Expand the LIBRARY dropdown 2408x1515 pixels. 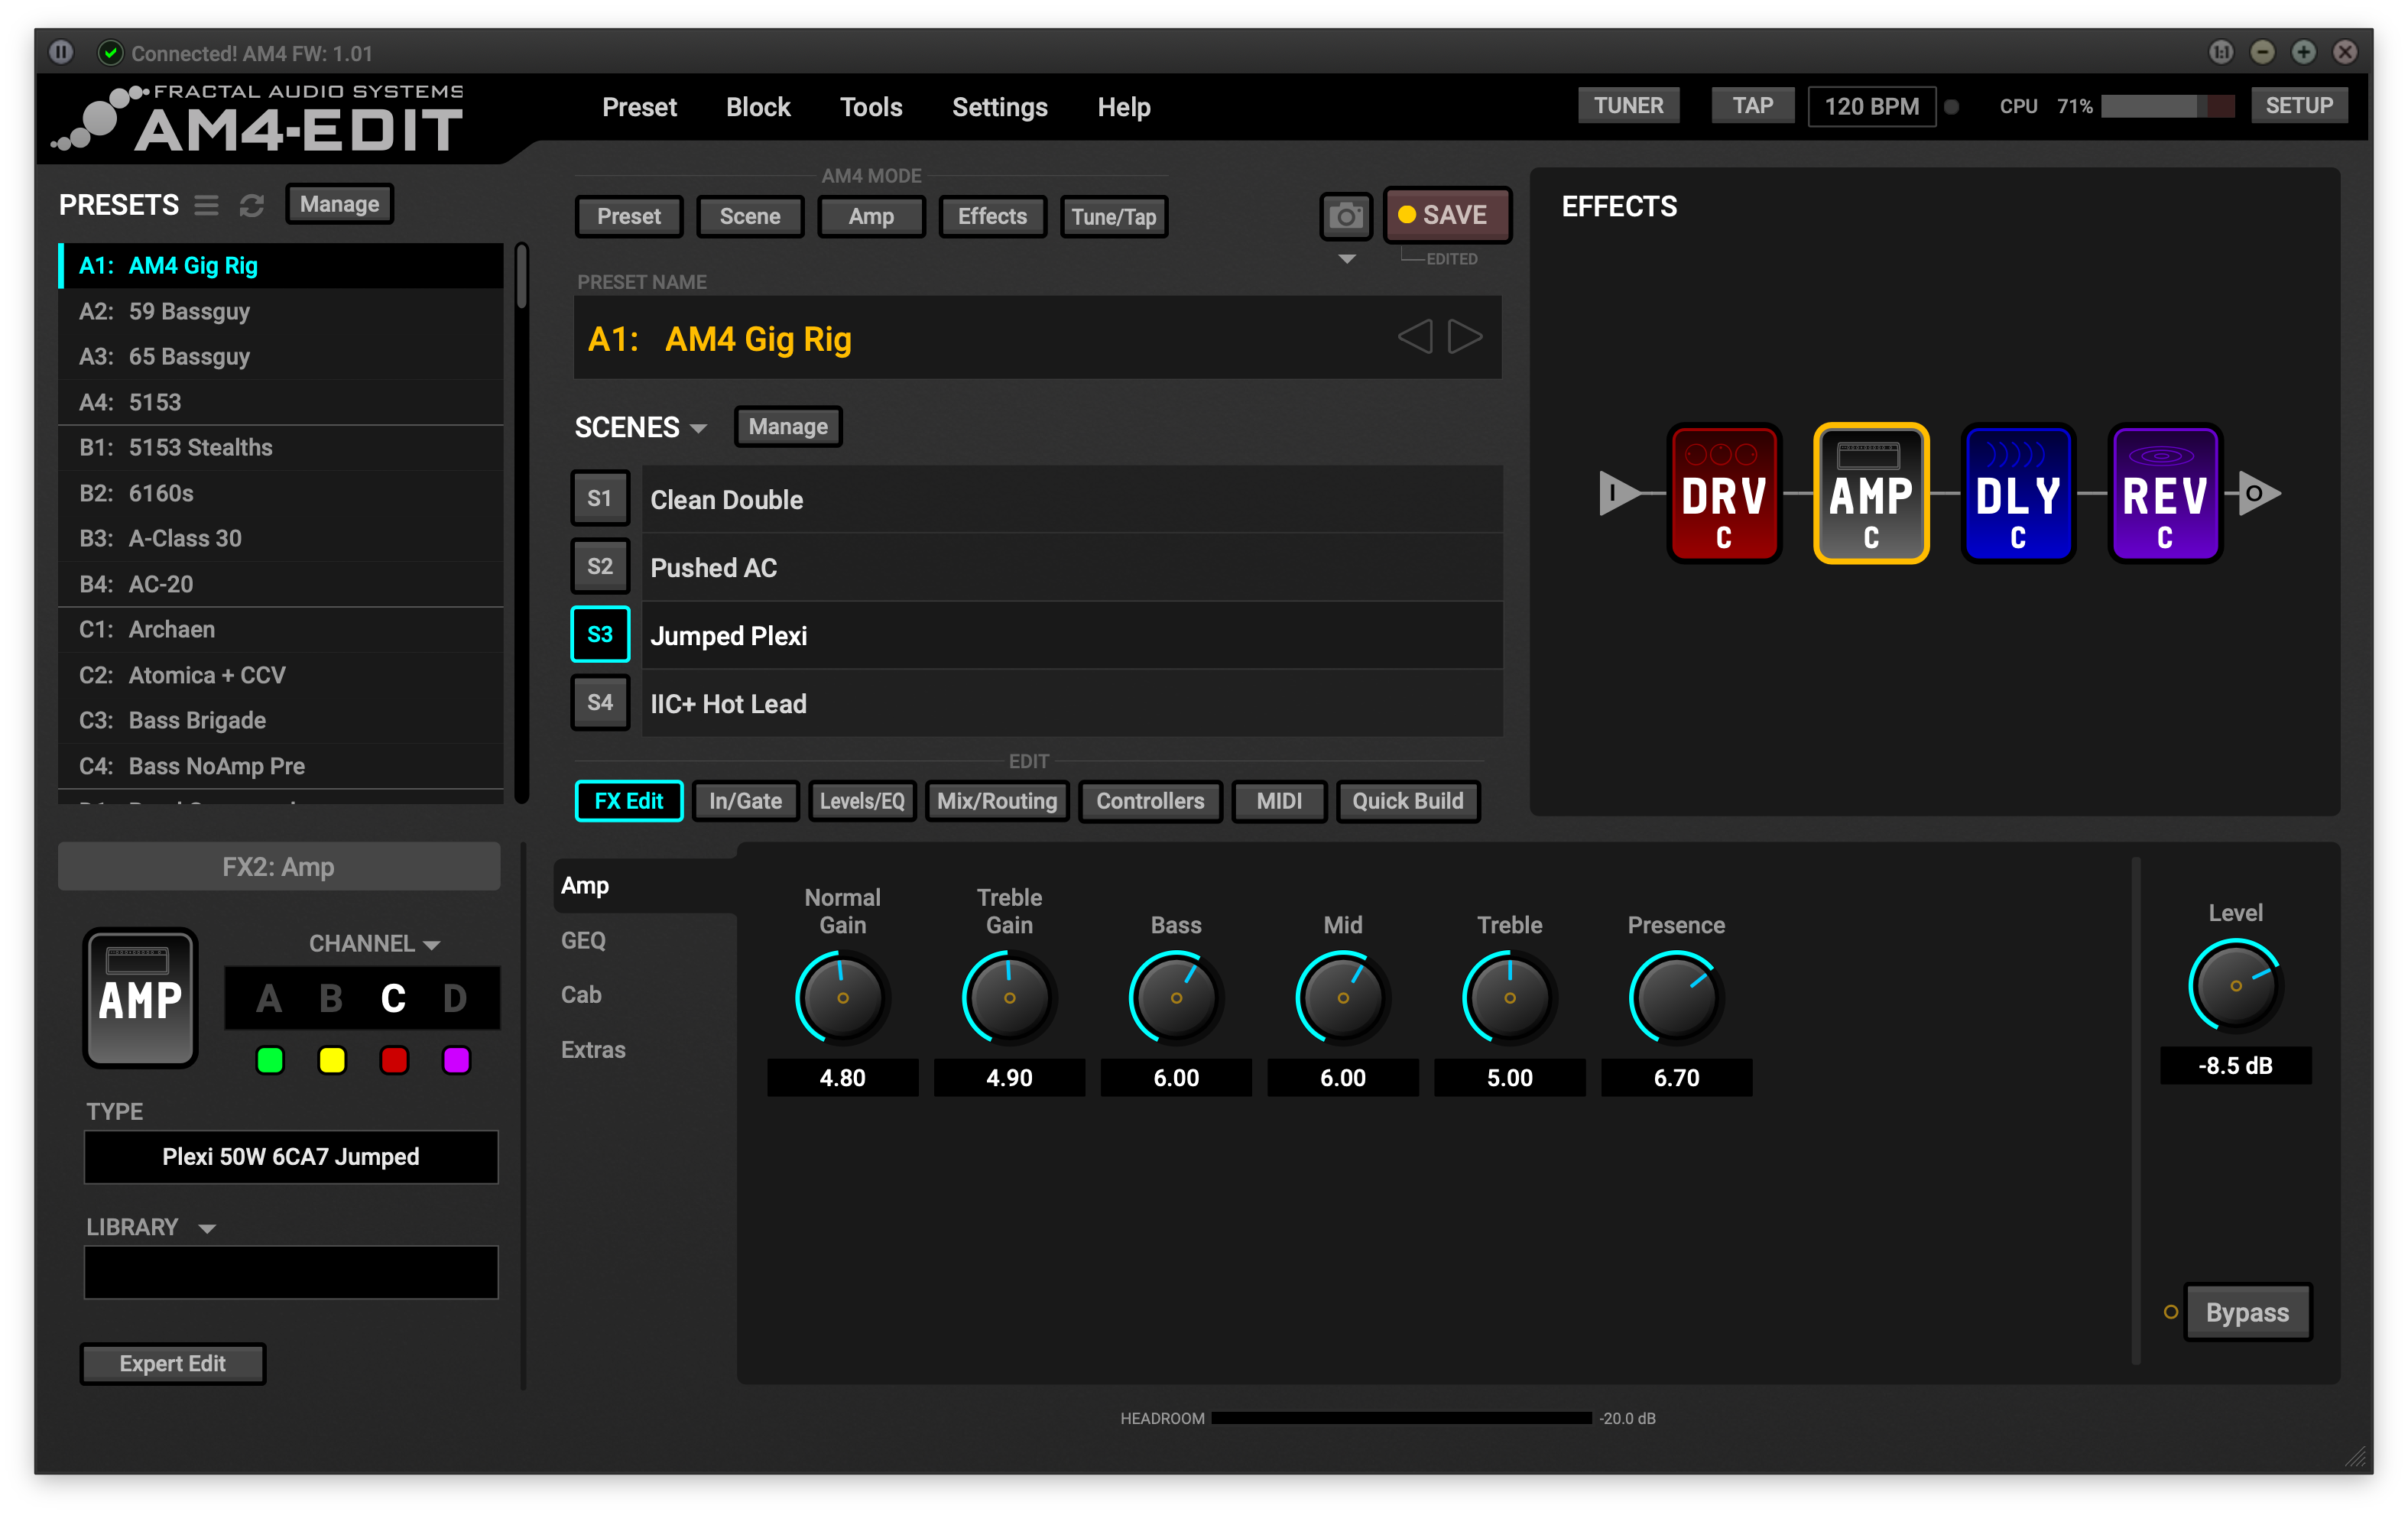tap(207, 1229)
